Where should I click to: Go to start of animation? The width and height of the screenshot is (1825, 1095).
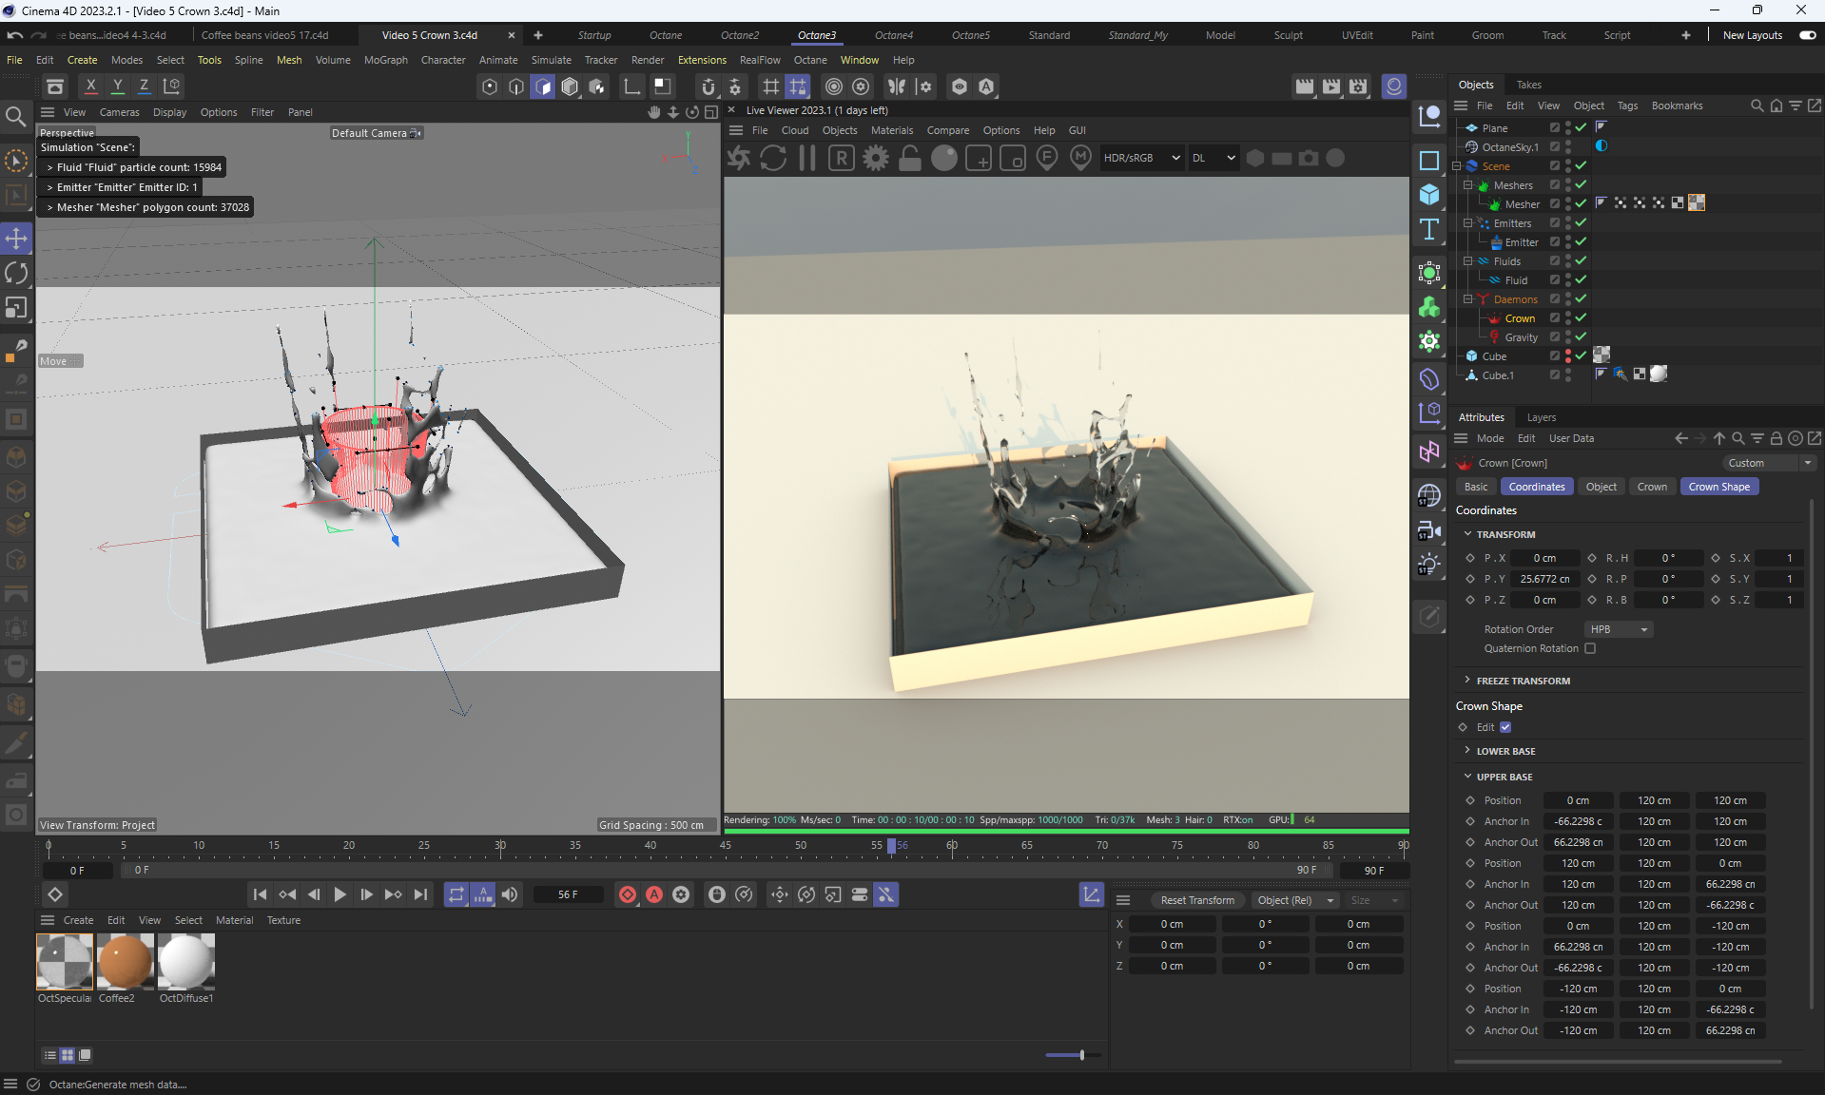point(260,894)
